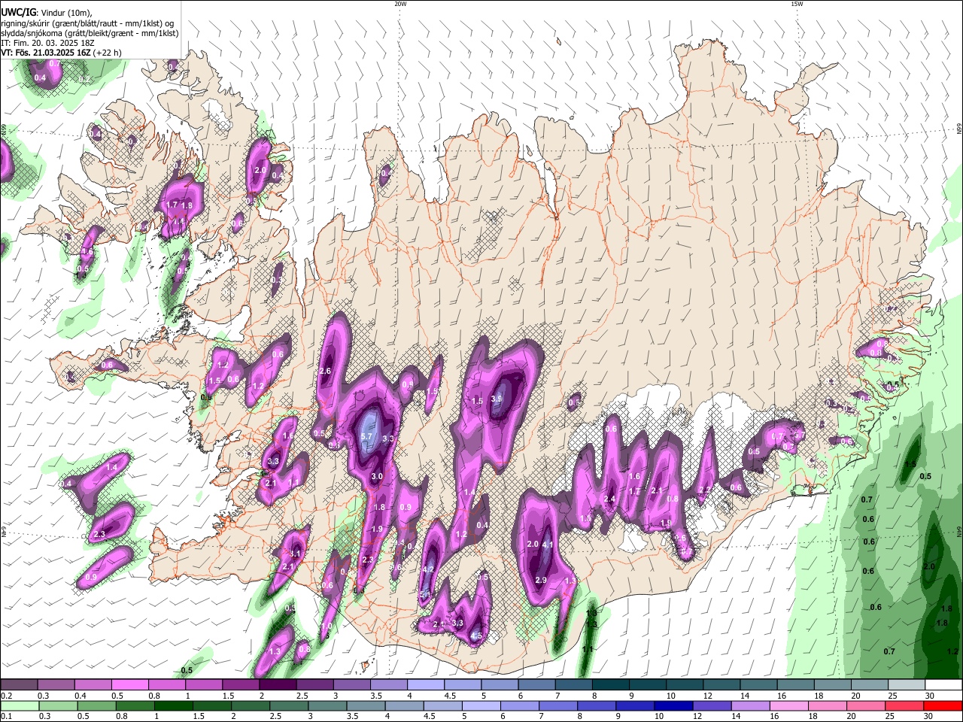The image size is (963, 722).
Task: Pick the top-row legend swatch between 4 and 4.5
Action: 425,685
